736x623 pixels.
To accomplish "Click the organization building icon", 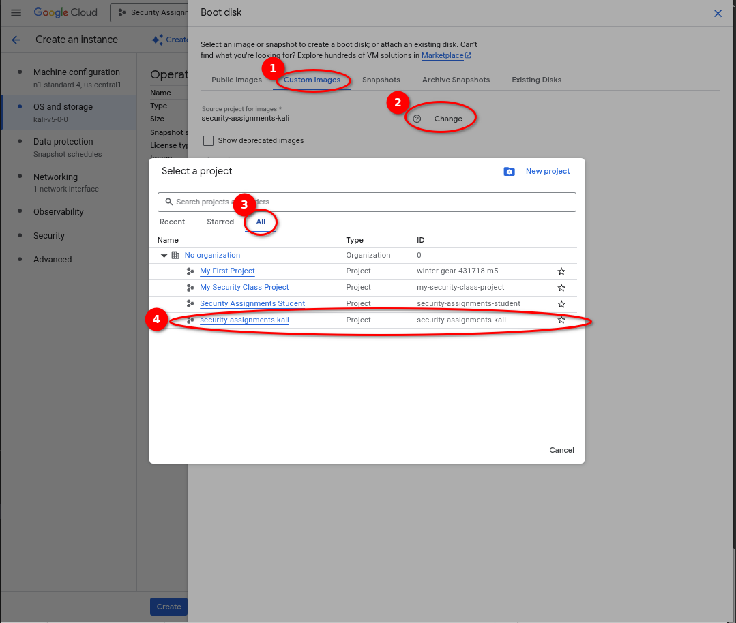I will tap(175, 255).
